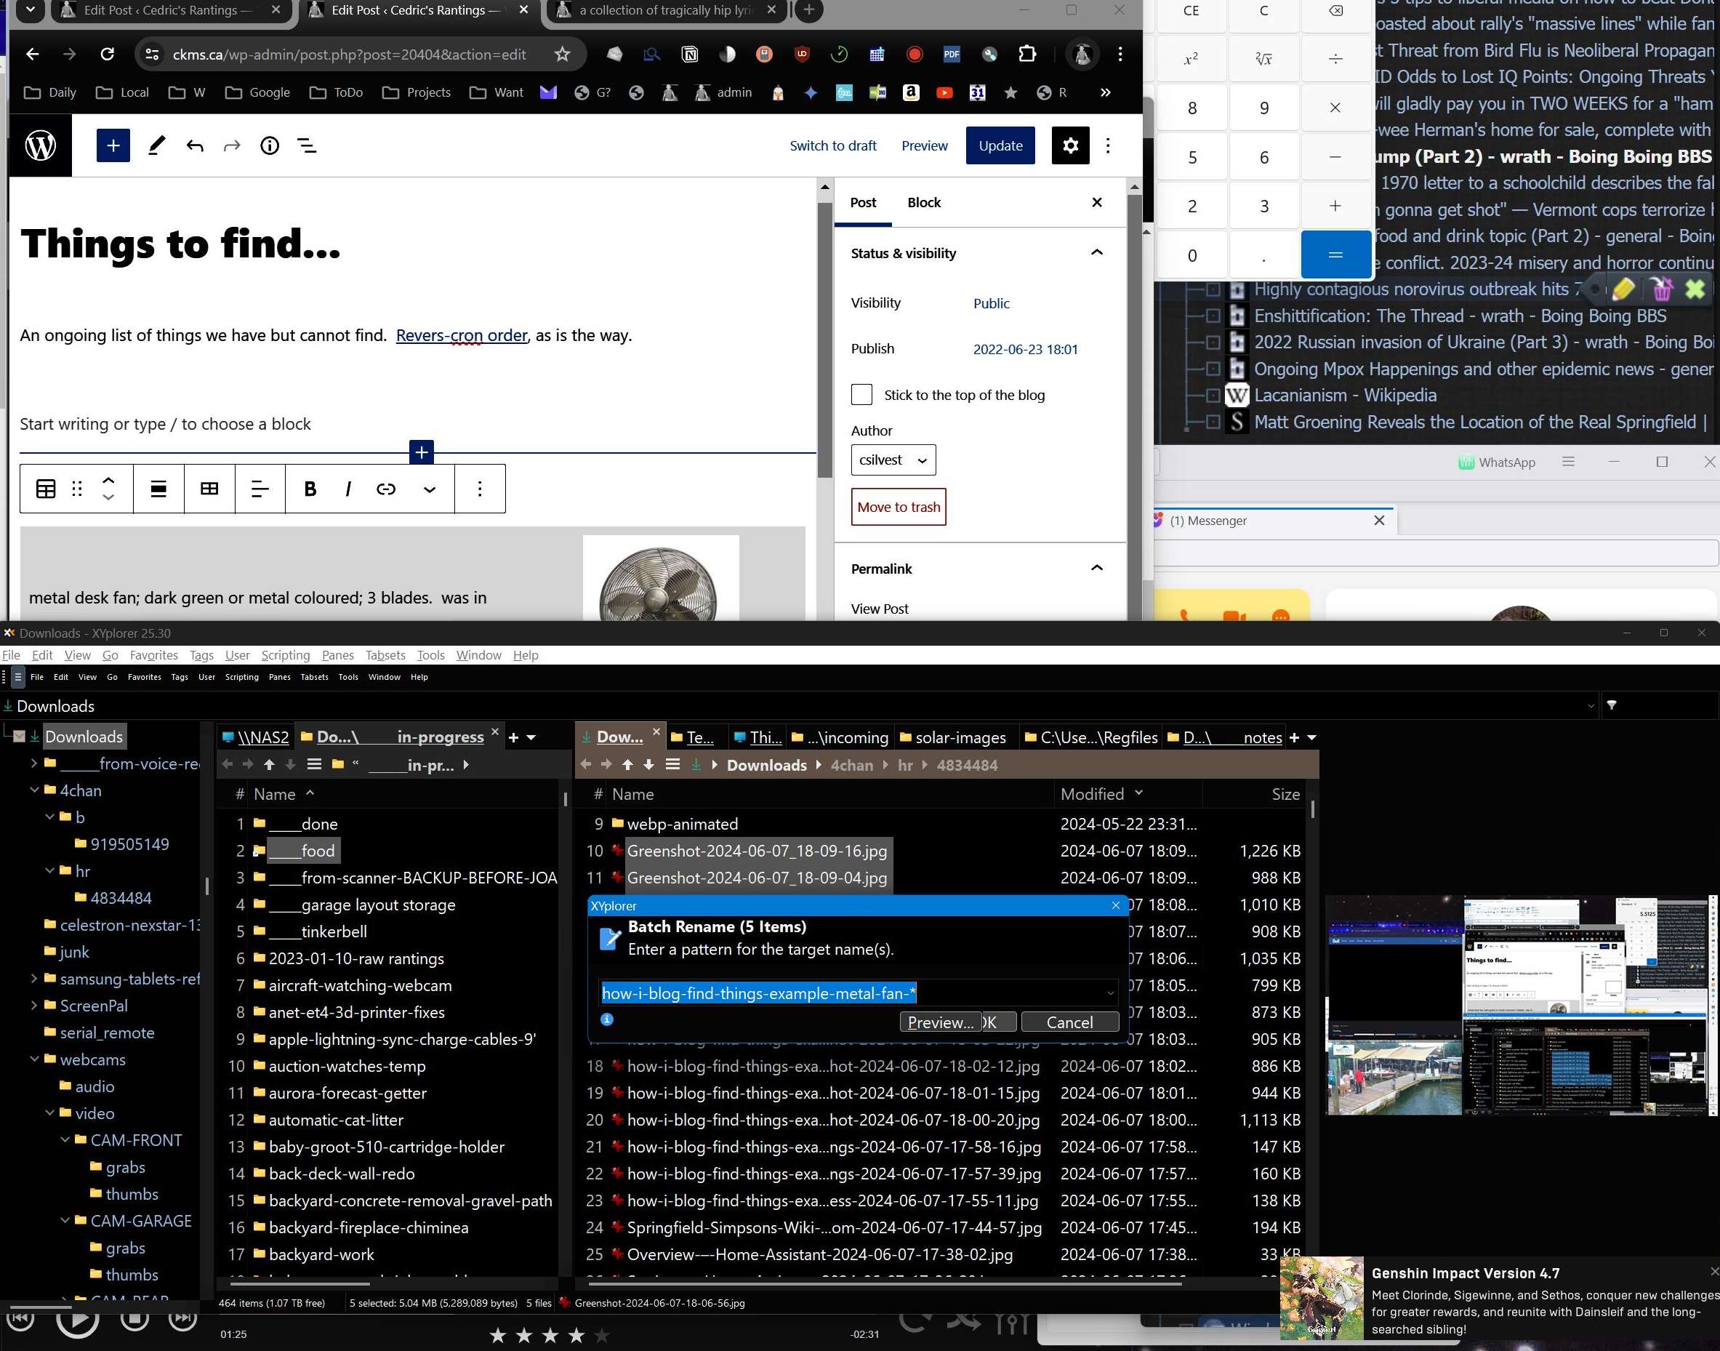
Task: Open the Scripting menu in XYplorer
Action: coord(286,655)
